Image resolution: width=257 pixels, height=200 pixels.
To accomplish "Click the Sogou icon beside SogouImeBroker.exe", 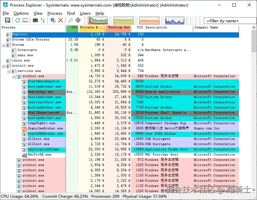I will click(25, 129).
